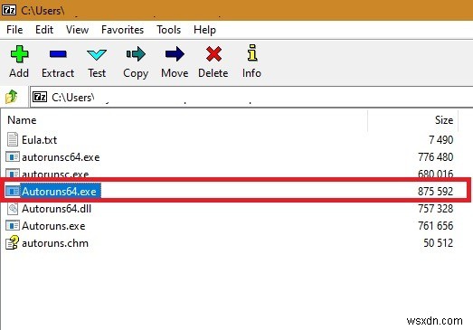The height and width of the screenshot is (330, 473).
Task: Open the Favorites menu
Action: (122, 30)
